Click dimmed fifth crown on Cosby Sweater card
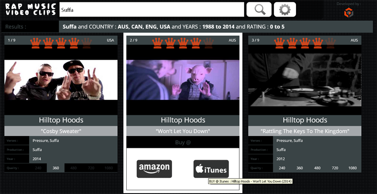The width and height of the screenshot is (377, 194). click(87, 43)
